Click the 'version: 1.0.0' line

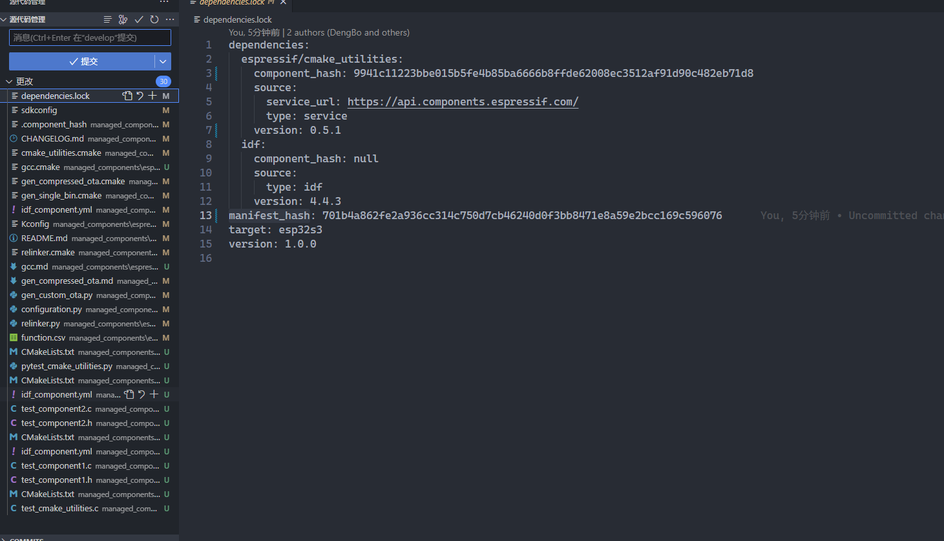pyautogui.click(x=272, y=244)
